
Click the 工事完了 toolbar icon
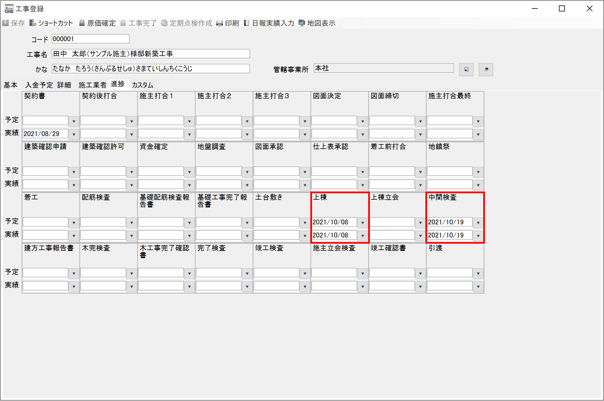123,23
